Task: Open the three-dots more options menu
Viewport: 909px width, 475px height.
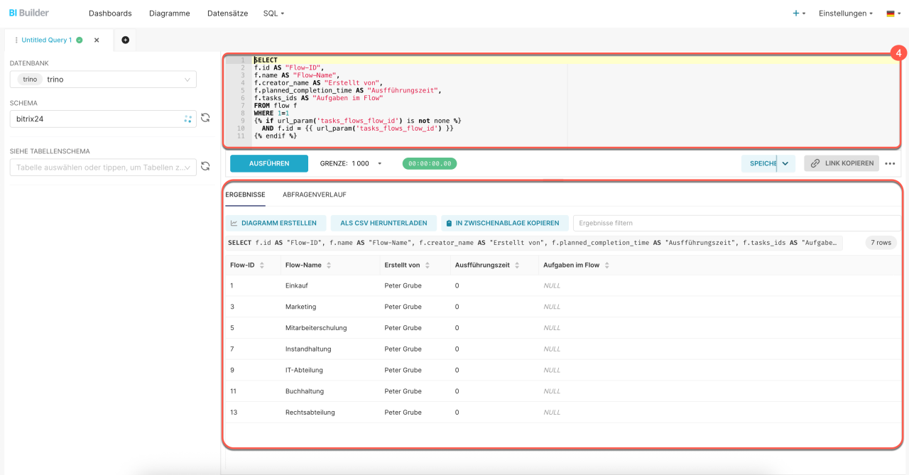Action: (x=890, y=163)
